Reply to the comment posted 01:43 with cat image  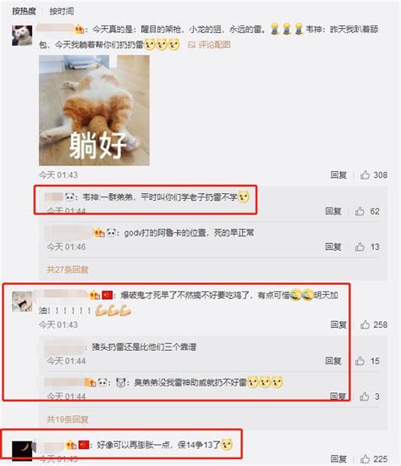coord(338,175)
